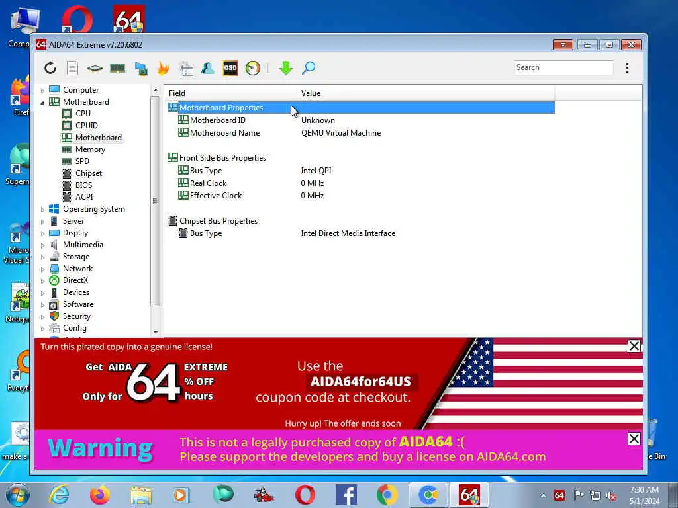Select Front Side Bus Properties row
Screen dimensions: 678x508
(361, 158)
